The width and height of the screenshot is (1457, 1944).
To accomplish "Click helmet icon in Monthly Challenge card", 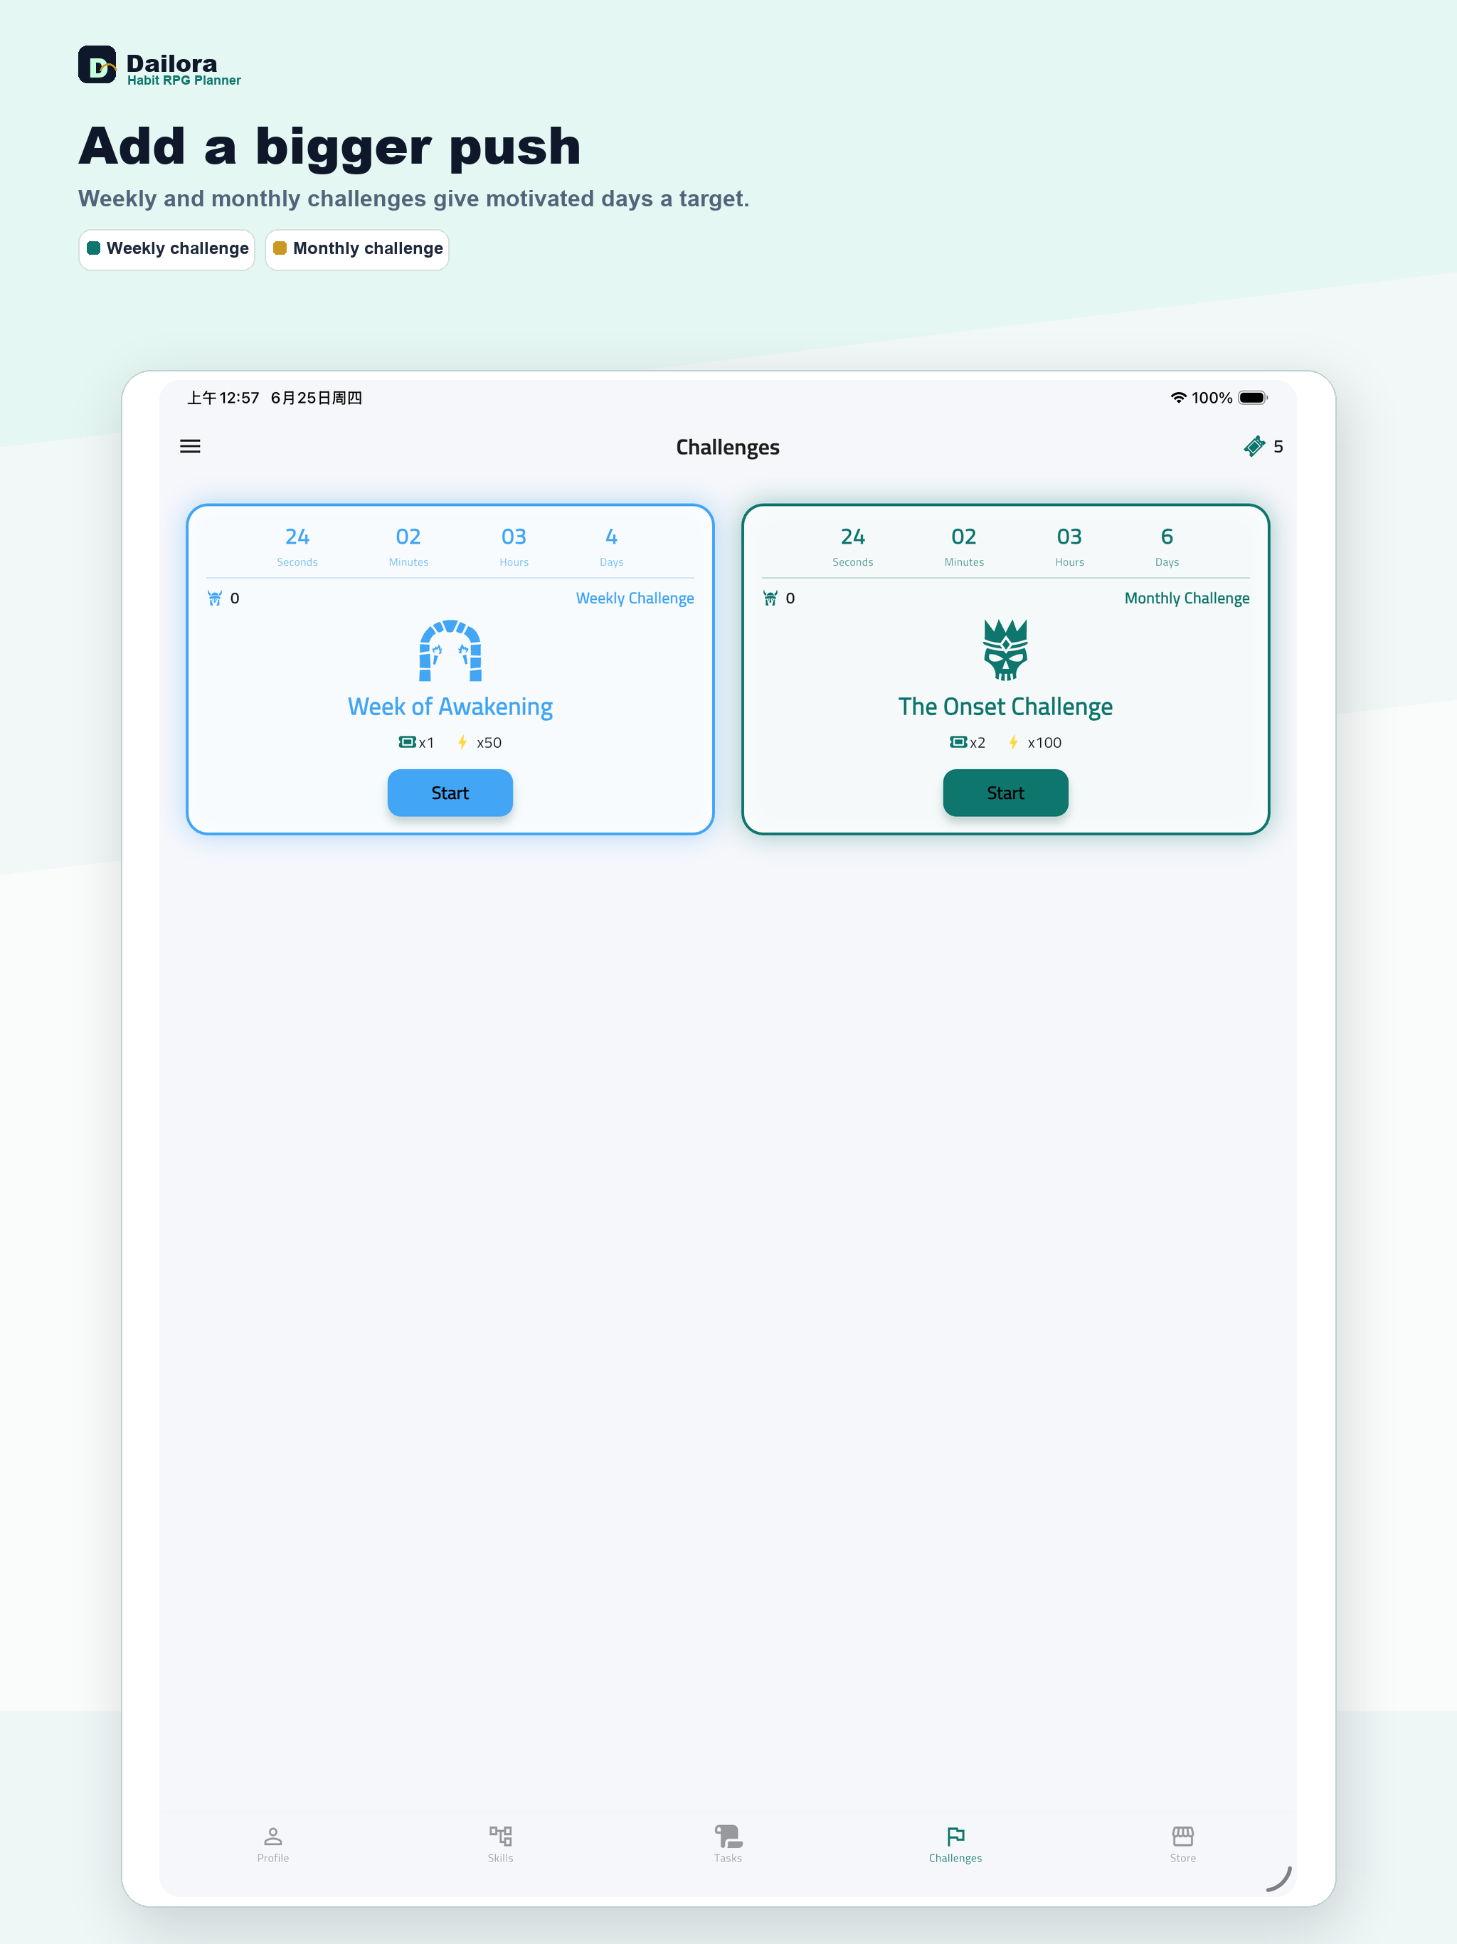I will click(770, 598).
